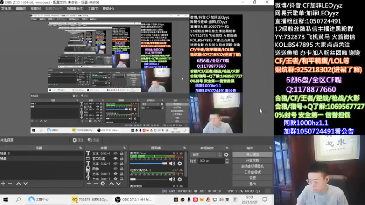Click the microphone icon in the system tray

[x=189, y=200]
